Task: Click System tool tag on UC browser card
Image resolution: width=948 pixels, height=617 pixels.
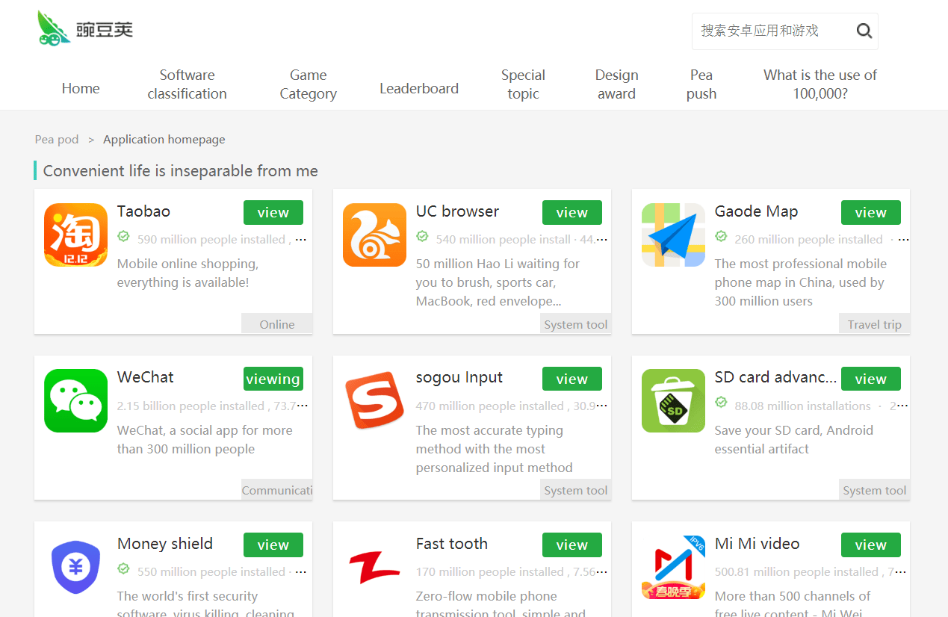Action: click(x=576, y=324)
